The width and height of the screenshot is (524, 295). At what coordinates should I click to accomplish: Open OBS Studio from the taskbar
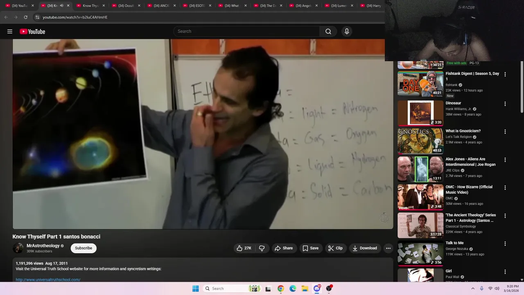coord(329,288)
